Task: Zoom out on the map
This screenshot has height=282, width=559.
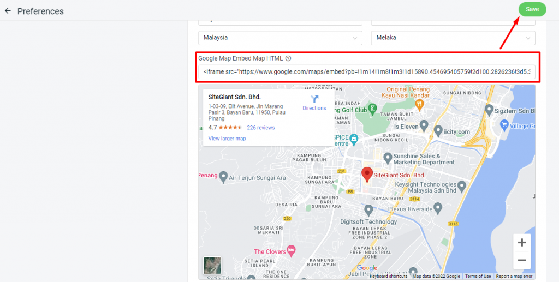Action: [x=522, y=260]
